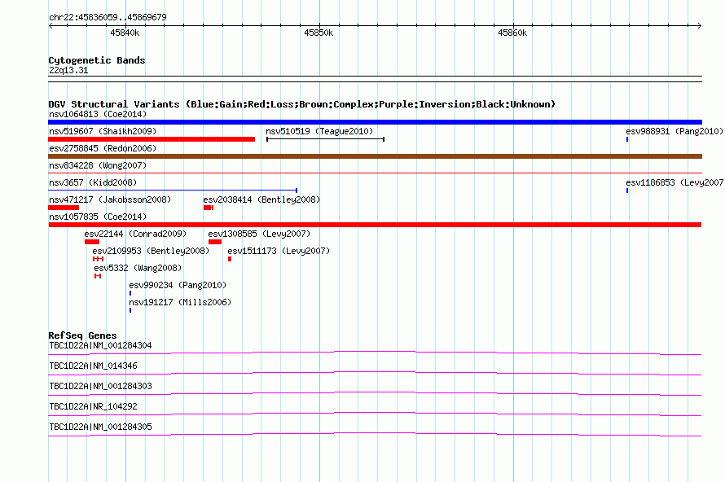Click the TBC1D22A|NM_001284305 transcript label
Image resolution: width=725 pixels, height=482 pixels.
click(x=100, y=427)
